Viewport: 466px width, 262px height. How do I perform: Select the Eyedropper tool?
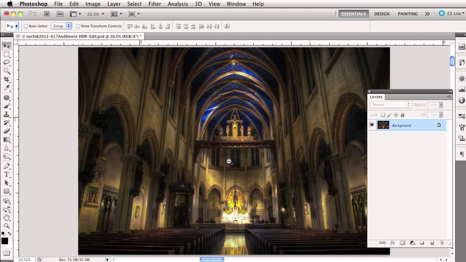coord(7,88)
